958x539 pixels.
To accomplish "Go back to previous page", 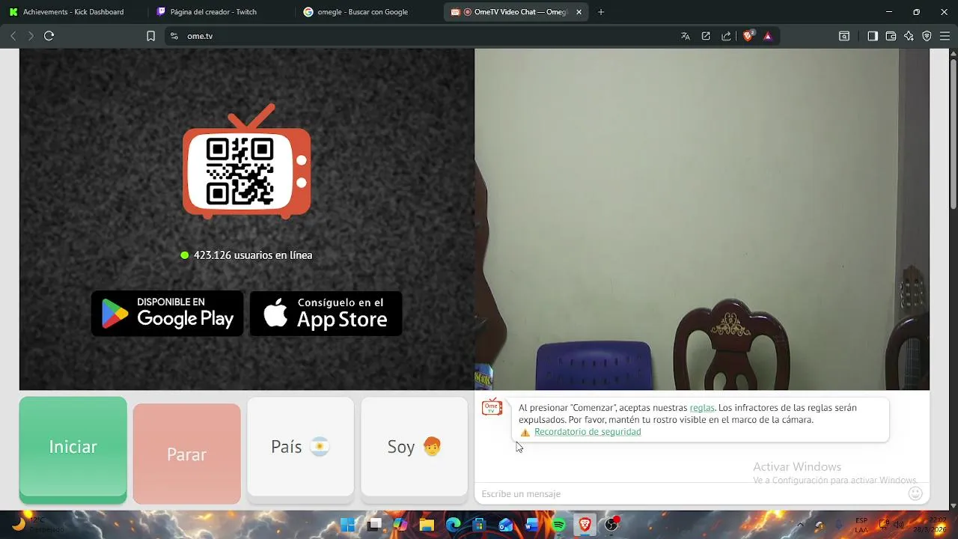I will (13, 36).
